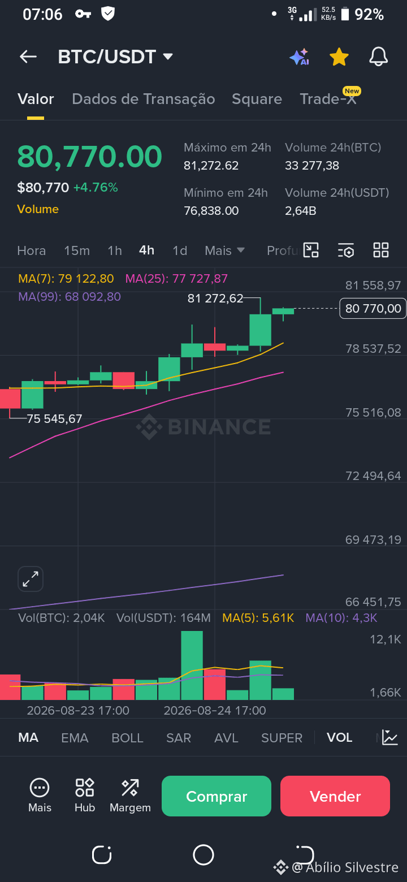407x882 pixels.
Task: Toggle the yellow favorite star
Action: (x=339, y=57)
